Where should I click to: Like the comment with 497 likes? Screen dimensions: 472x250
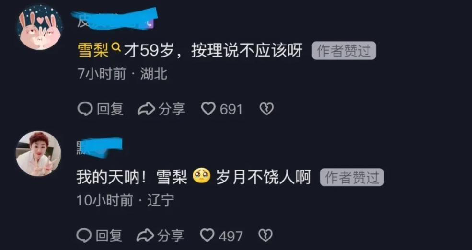coord(207,235)
